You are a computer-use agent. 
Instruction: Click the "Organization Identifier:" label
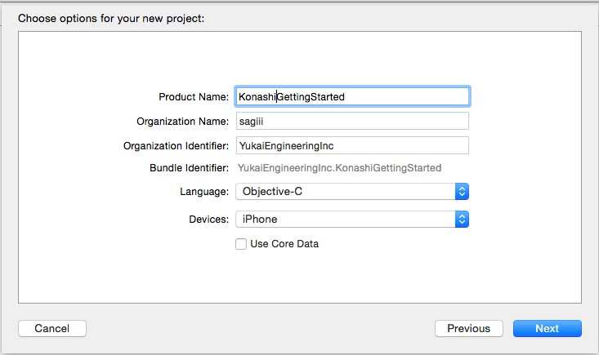point(176,146)
